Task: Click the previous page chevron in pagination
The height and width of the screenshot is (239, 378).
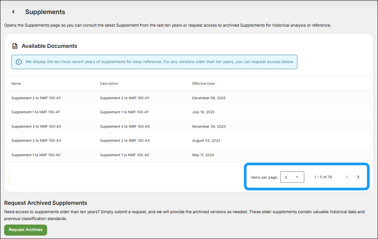Action: coord(346,177)
